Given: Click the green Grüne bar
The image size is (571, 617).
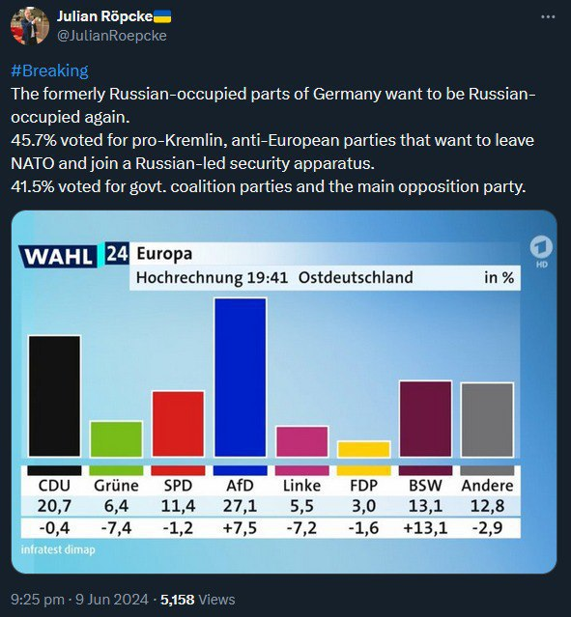Looking at the screenshot, I should [x=116, y=439].
